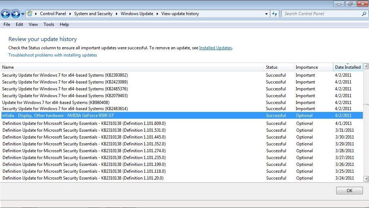Click the 3/31/2011 date cell
369x208 pixels.
(x=344, y=130)
